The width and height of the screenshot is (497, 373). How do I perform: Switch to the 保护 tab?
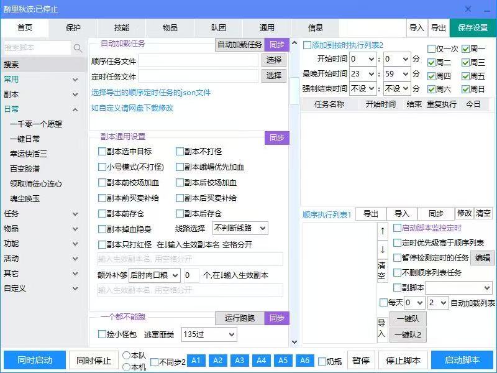73,28
